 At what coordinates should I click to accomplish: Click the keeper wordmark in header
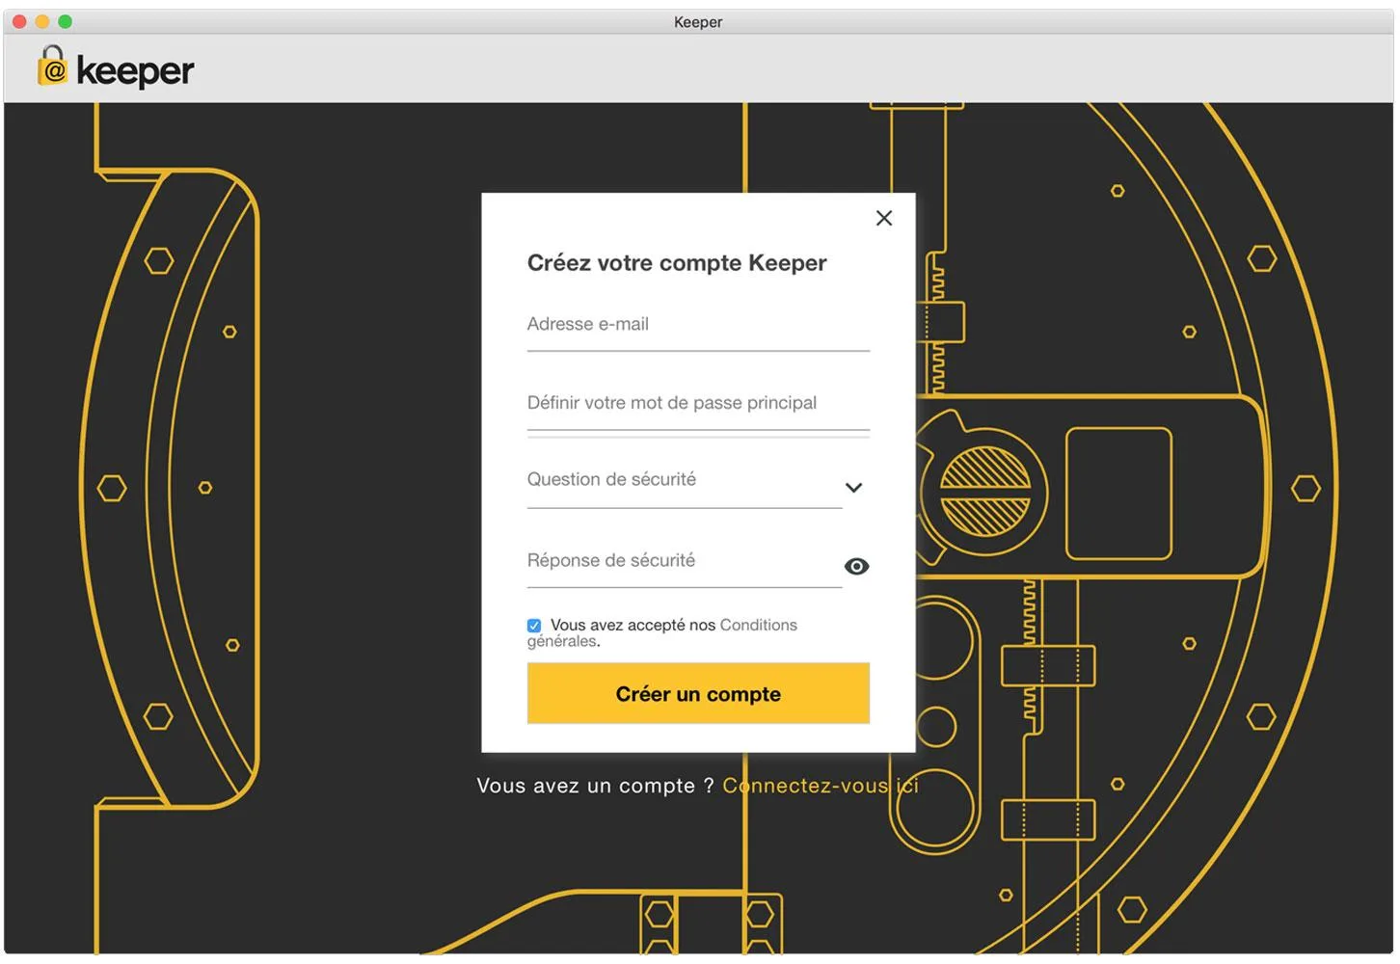click(135, 70)
